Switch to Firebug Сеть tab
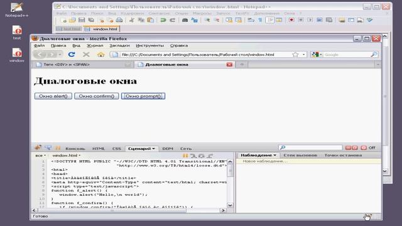The height and width of the screenshot is (226, 402). click(186, 149)
